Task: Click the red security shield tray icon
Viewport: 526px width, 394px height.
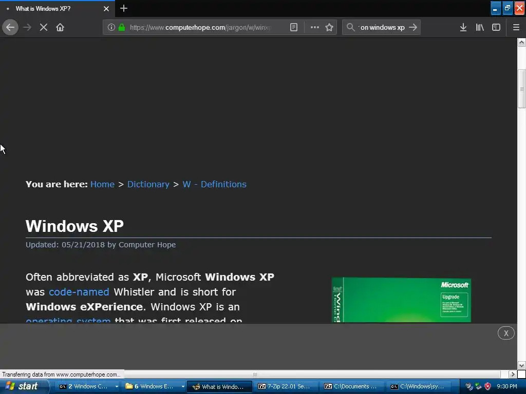Action: 487,386
